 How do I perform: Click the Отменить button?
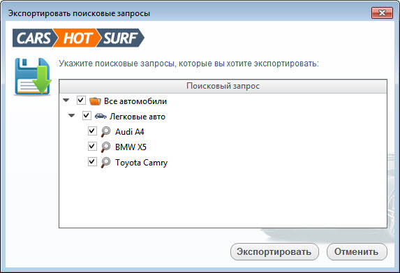click(x=357, y=252)
